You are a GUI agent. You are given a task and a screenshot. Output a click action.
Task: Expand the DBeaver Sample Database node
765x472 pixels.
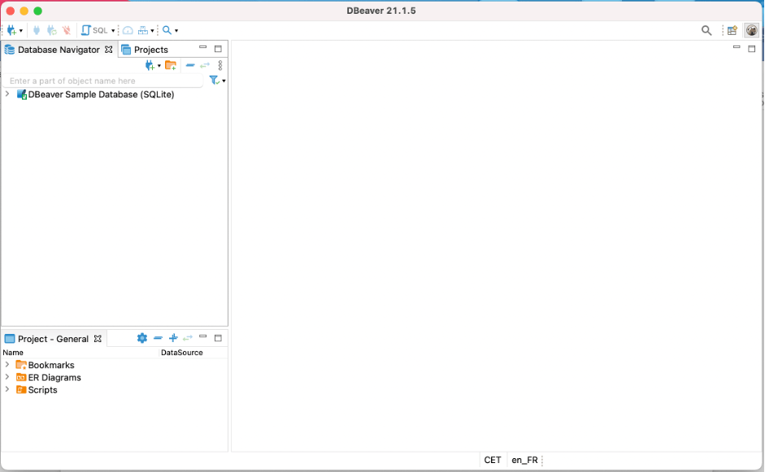(7, 94)
